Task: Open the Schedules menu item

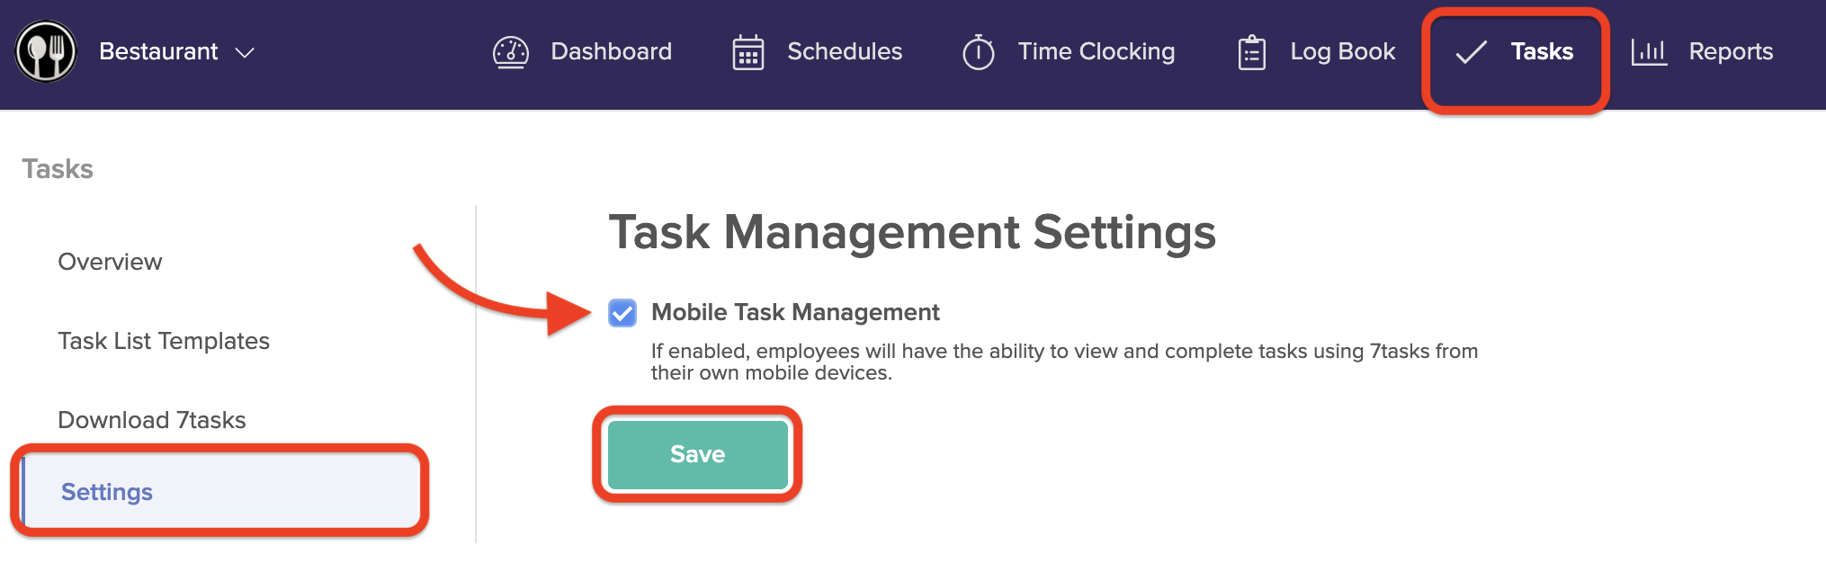Action: coord(844,52)
